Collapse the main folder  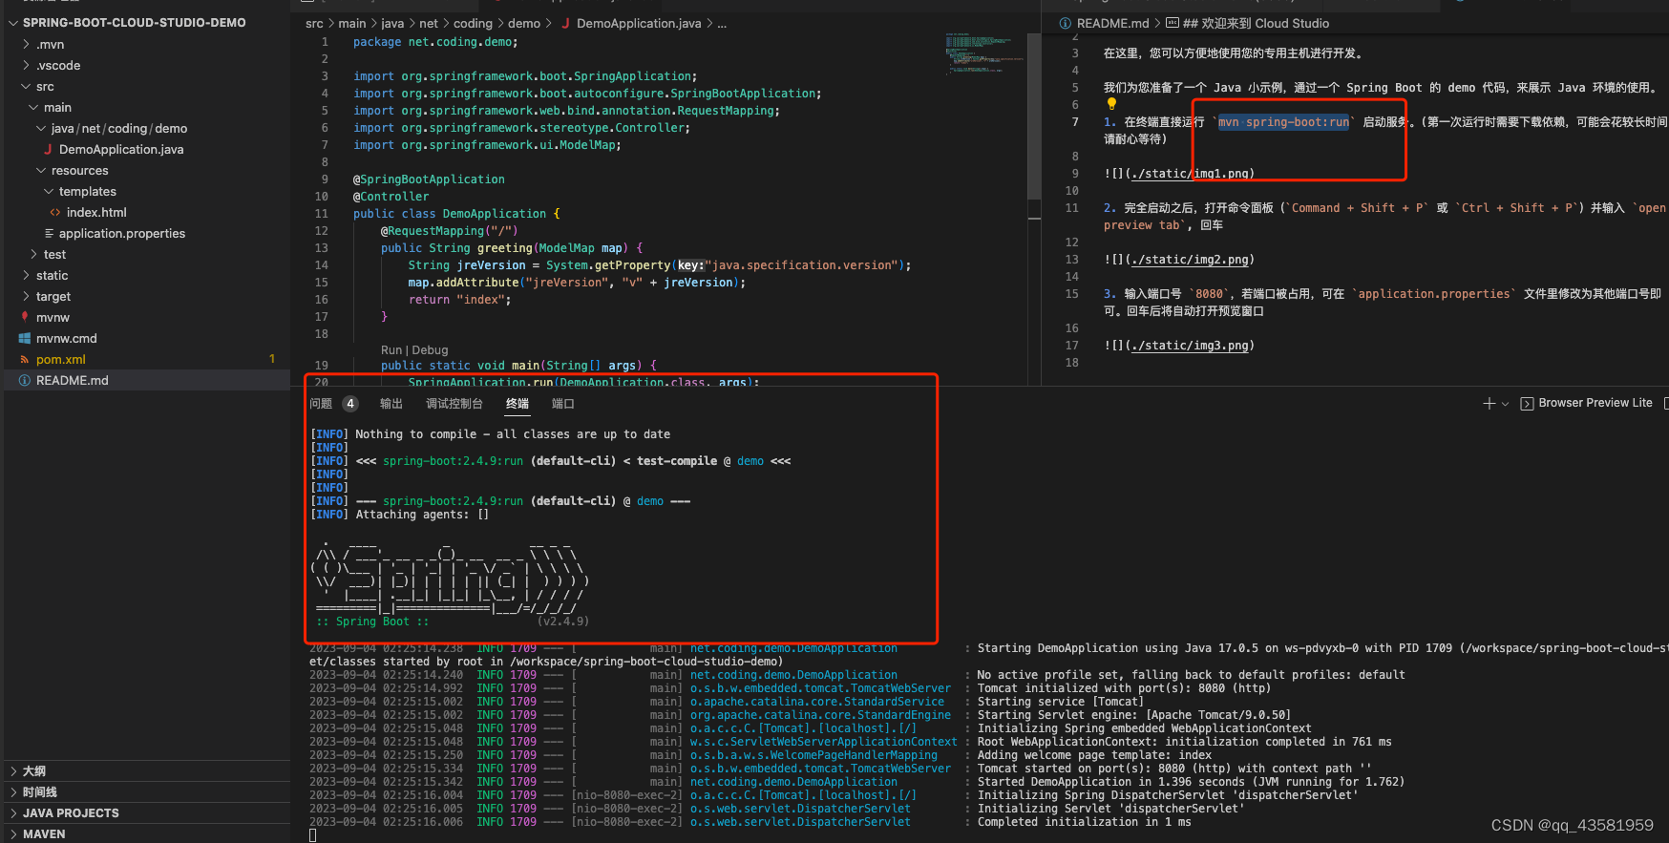pos(33,108)
